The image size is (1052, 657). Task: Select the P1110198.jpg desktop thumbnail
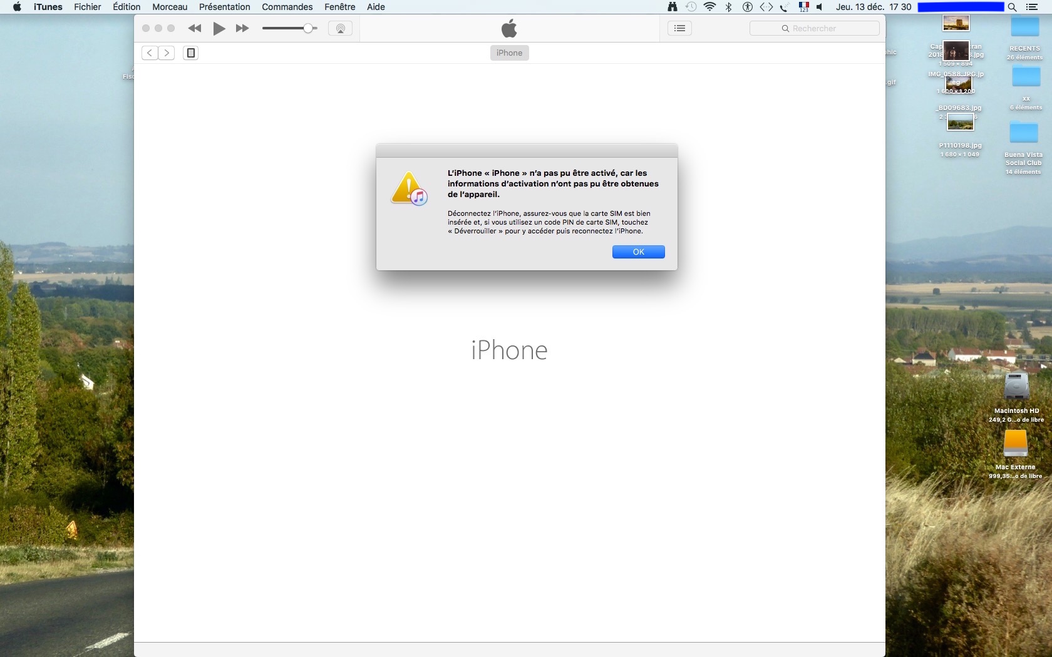coord(961,123)
